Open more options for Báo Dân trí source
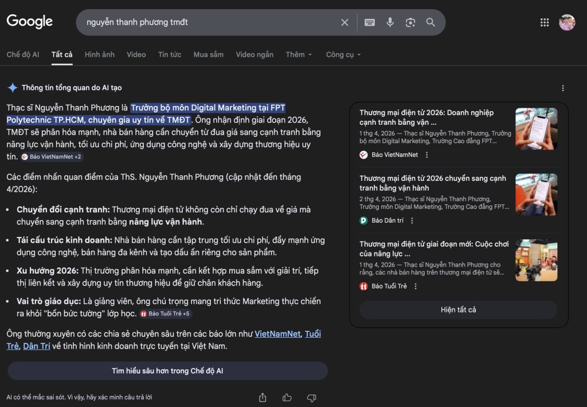The width and height of the screenshot is (587, 407). (412, 220)
